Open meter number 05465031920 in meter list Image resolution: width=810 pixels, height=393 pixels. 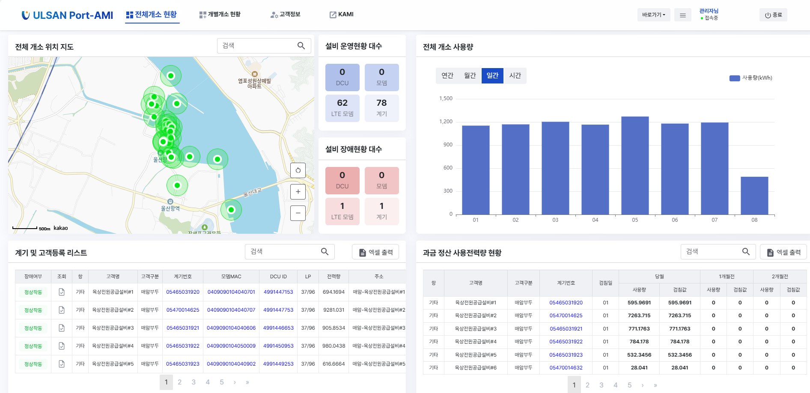coord(183,292)
